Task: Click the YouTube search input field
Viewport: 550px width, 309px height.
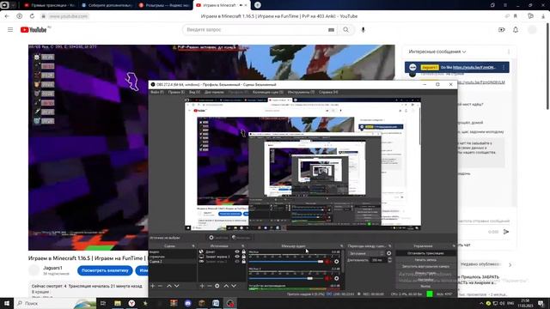Action: pos(256,30)
